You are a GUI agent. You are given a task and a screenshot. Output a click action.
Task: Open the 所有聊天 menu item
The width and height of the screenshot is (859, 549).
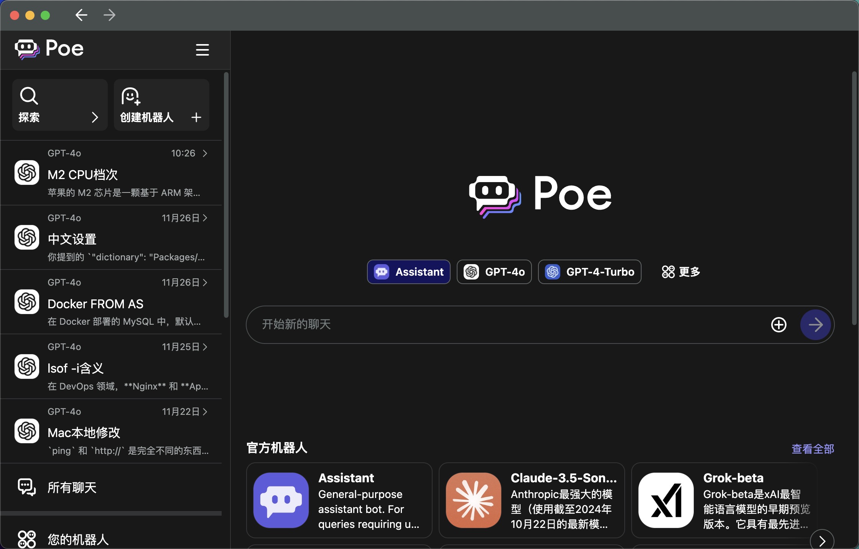click(72, 488)
